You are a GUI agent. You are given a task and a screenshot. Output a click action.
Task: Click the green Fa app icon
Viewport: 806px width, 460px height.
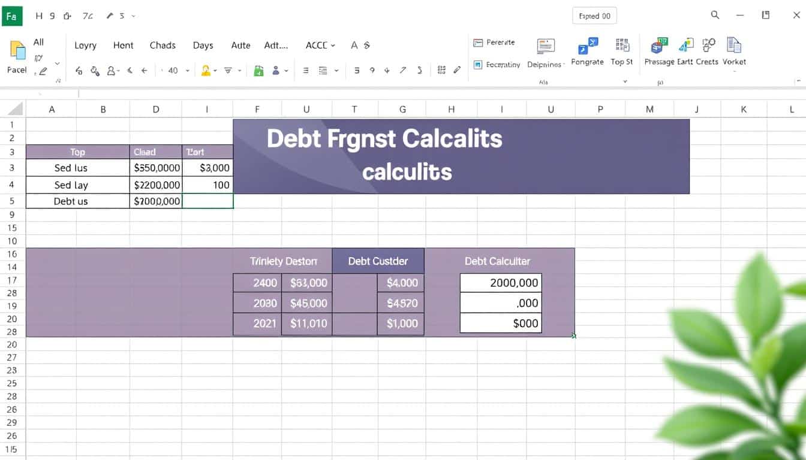coord(11,16)
